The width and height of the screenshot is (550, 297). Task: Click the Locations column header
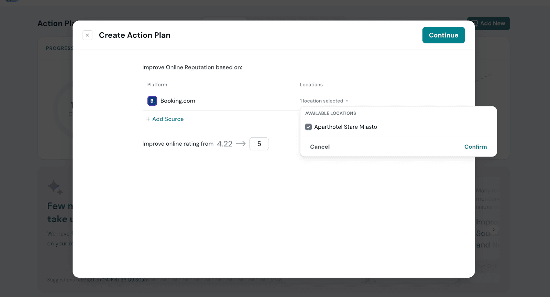311,85
